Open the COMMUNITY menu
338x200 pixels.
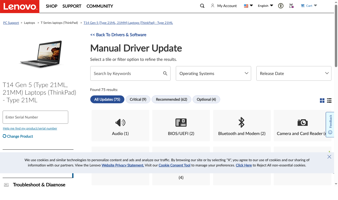tap(100, 6)
